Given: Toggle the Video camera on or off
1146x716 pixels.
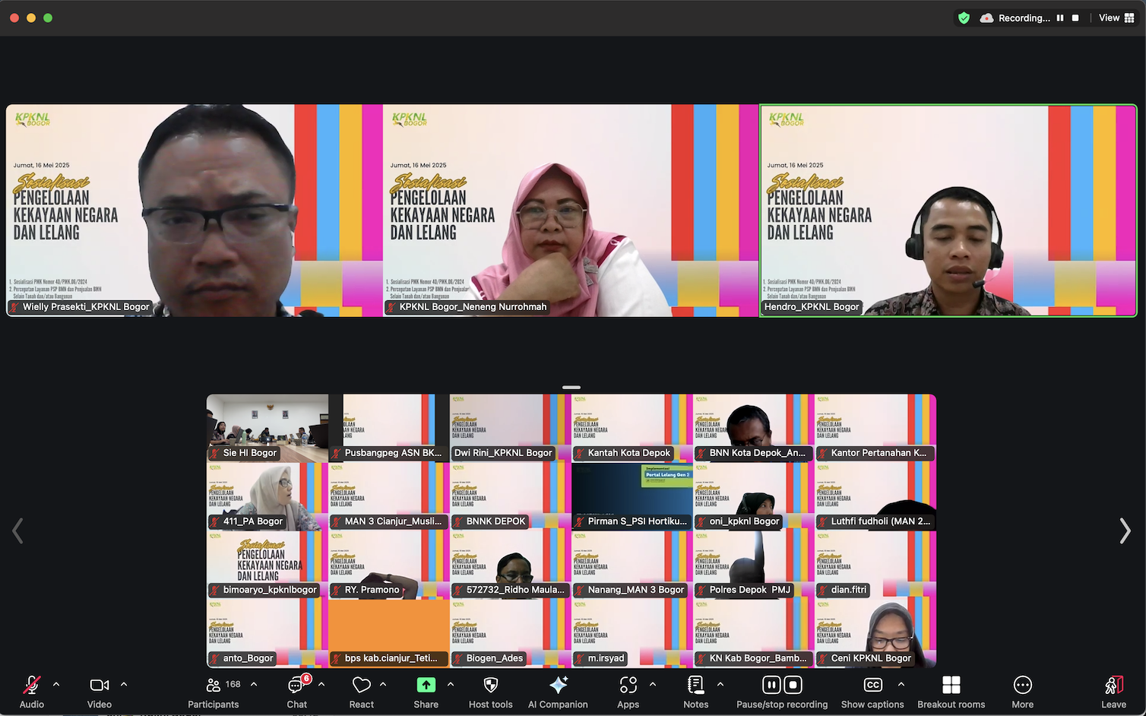Looking at the screenshot, I should click(x=100, y=686).
